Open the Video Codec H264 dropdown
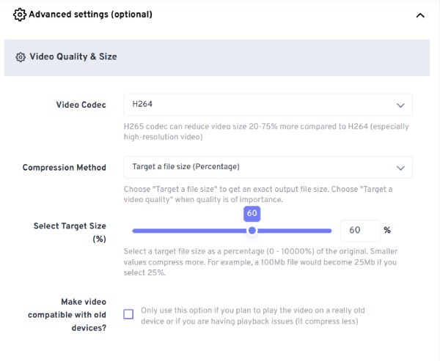 268,105
